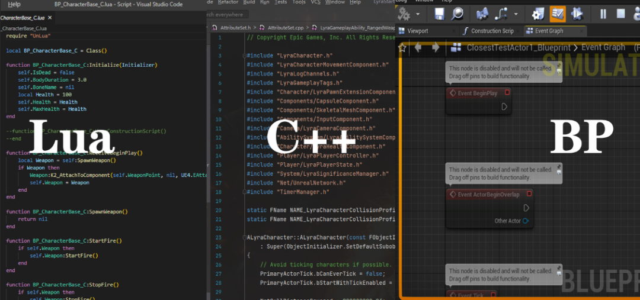Click the bookmark star icon in graph
This screenshot has height=300, width=640.
pos(402,48)
